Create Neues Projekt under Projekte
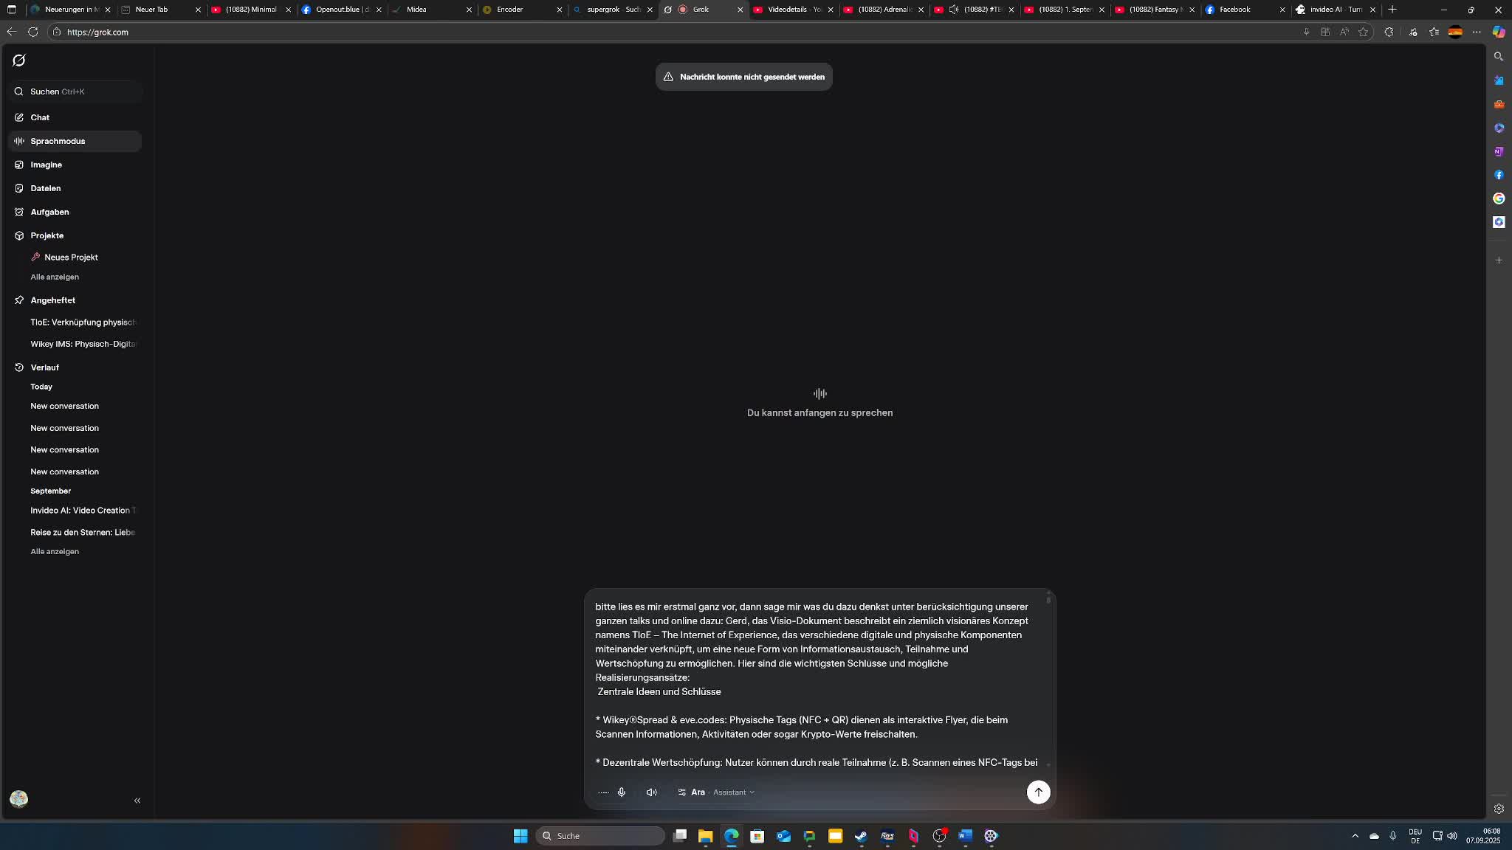The width and height of the screenshot is (1512, 850). (x=71, y=258)
